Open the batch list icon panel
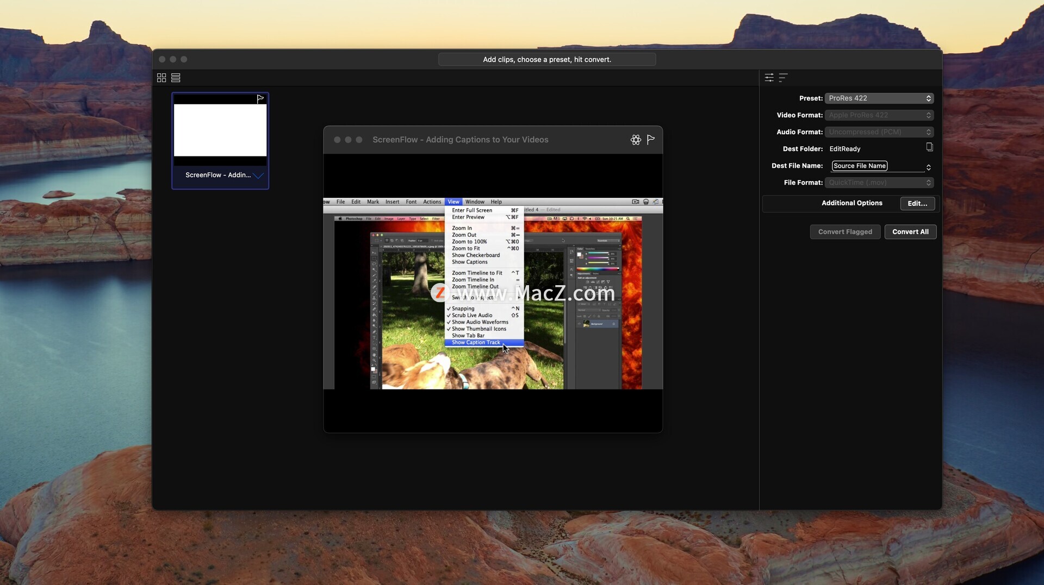 [x=783, y=78]
